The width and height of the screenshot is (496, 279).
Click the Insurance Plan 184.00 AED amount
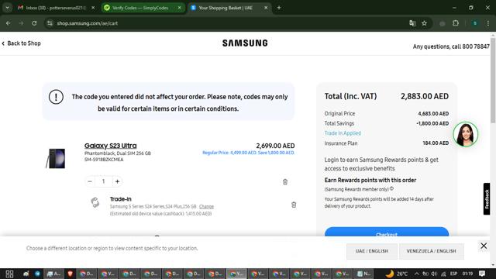pos(436,143)
